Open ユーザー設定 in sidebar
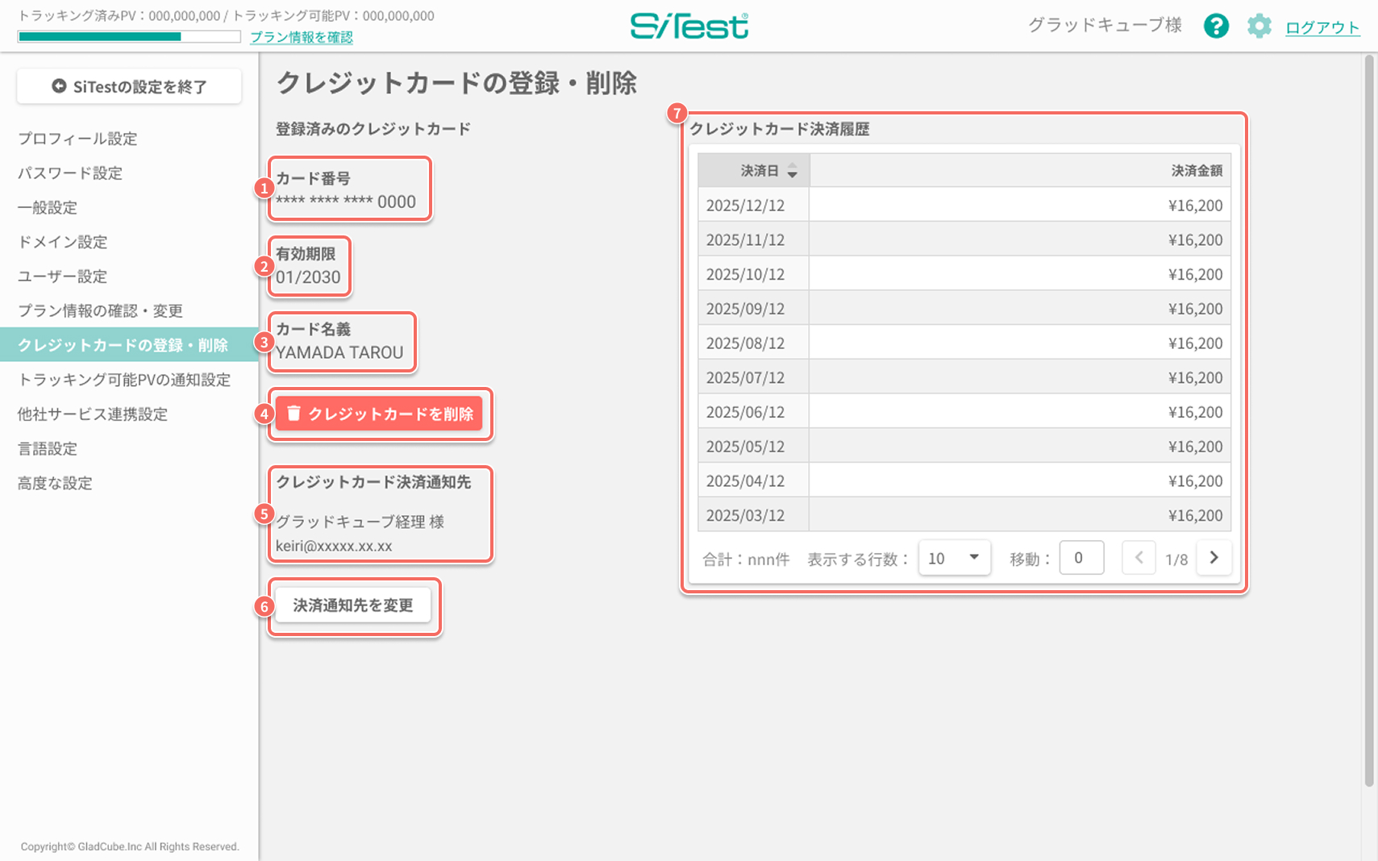Image resolution: width=1378 pixels, height=861 pixels. pos(63,277)
